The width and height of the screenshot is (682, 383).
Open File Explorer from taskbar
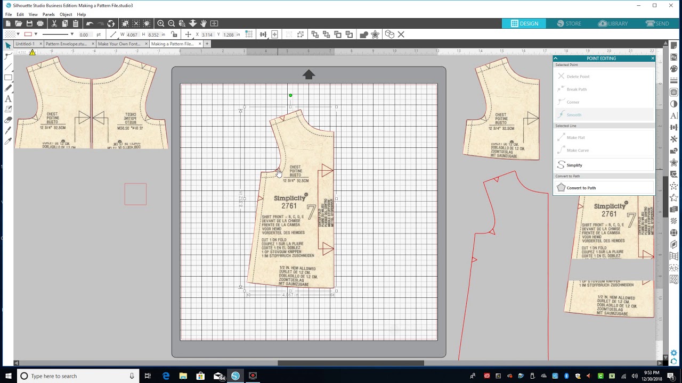pyautogui.click(x=183, y=376)
